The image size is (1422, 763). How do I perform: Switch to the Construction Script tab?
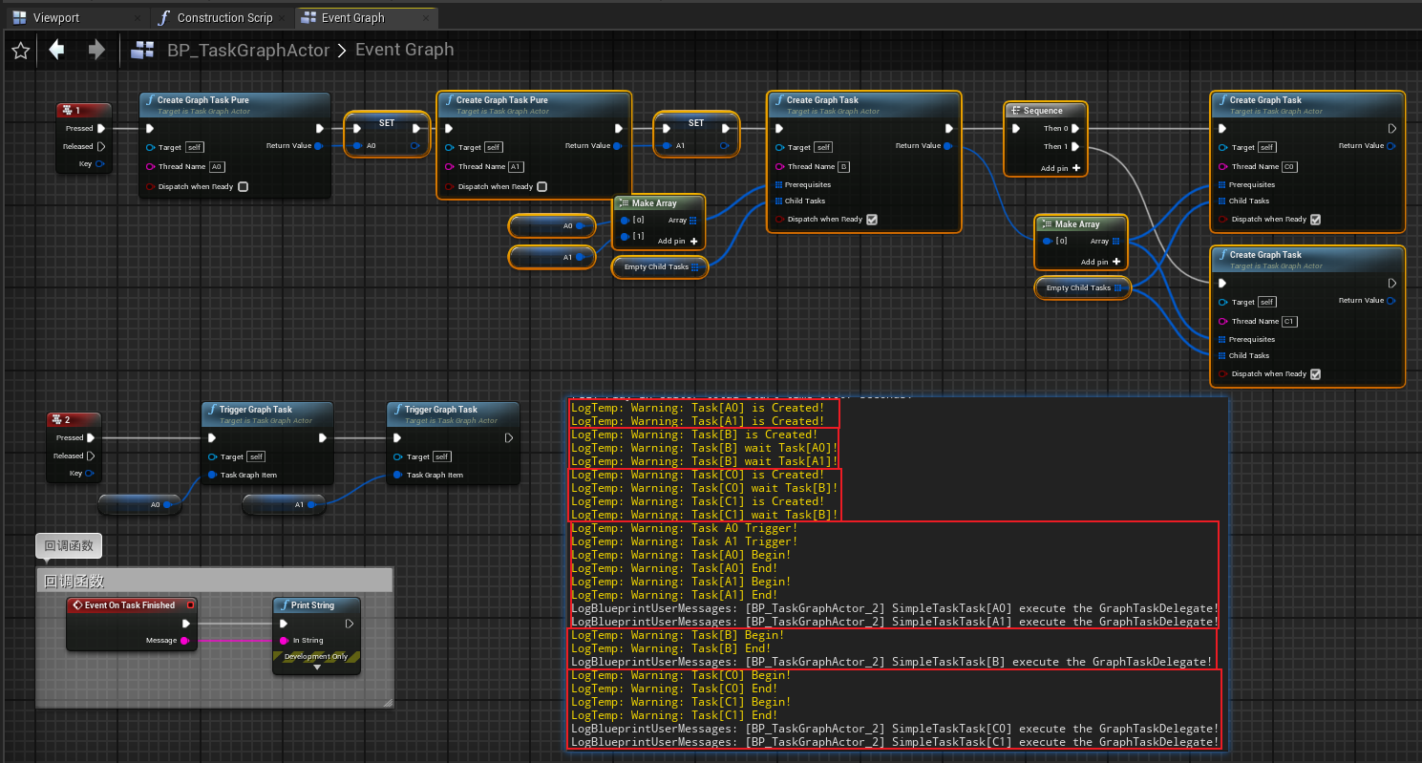(220, 16)
